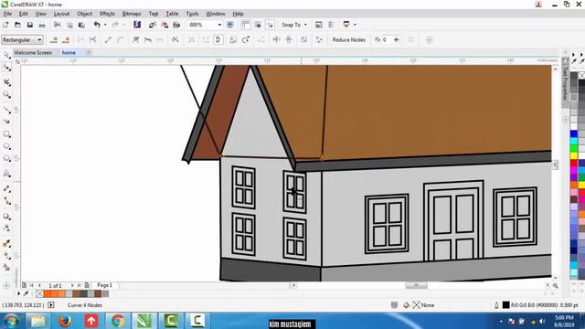
Task: Toggle the Show rulers button
Action: click(246, 25)
